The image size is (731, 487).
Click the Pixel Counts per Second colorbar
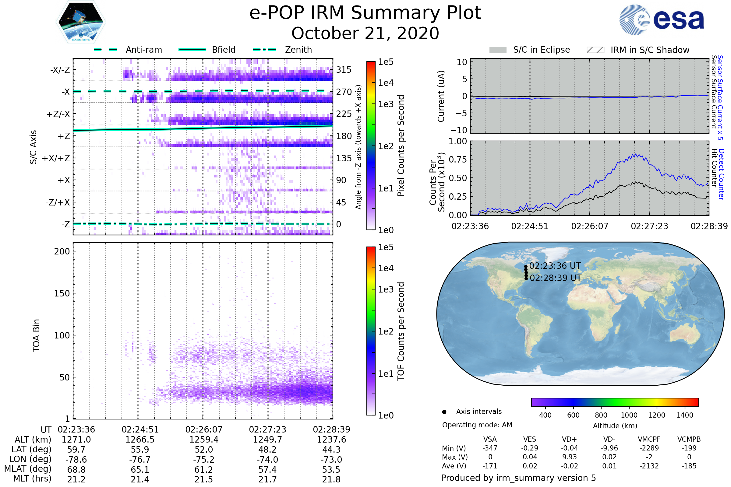point(371,145)
